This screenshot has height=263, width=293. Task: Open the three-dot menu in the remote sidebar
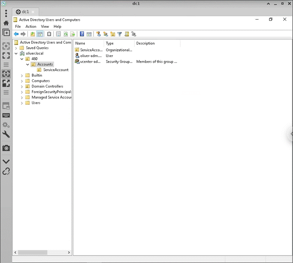point(6,13)
